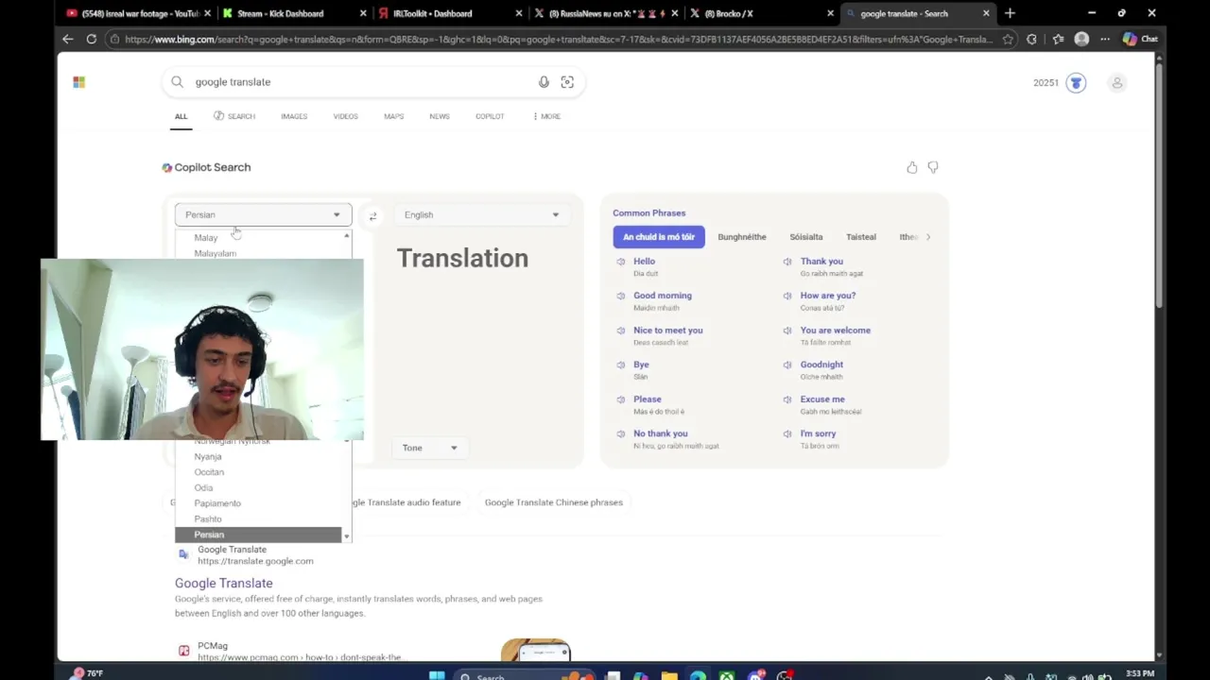Play audio for How are you?
The width and height of the screenshot is (1210, 680).
(x=787, y=296)
